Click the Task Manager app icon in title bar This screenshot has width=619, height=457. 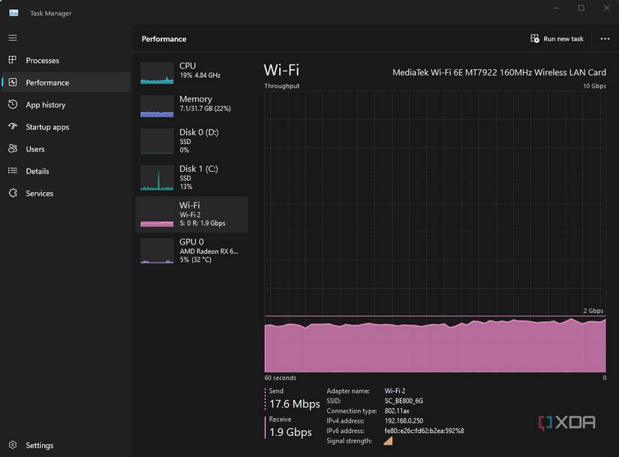14,13
